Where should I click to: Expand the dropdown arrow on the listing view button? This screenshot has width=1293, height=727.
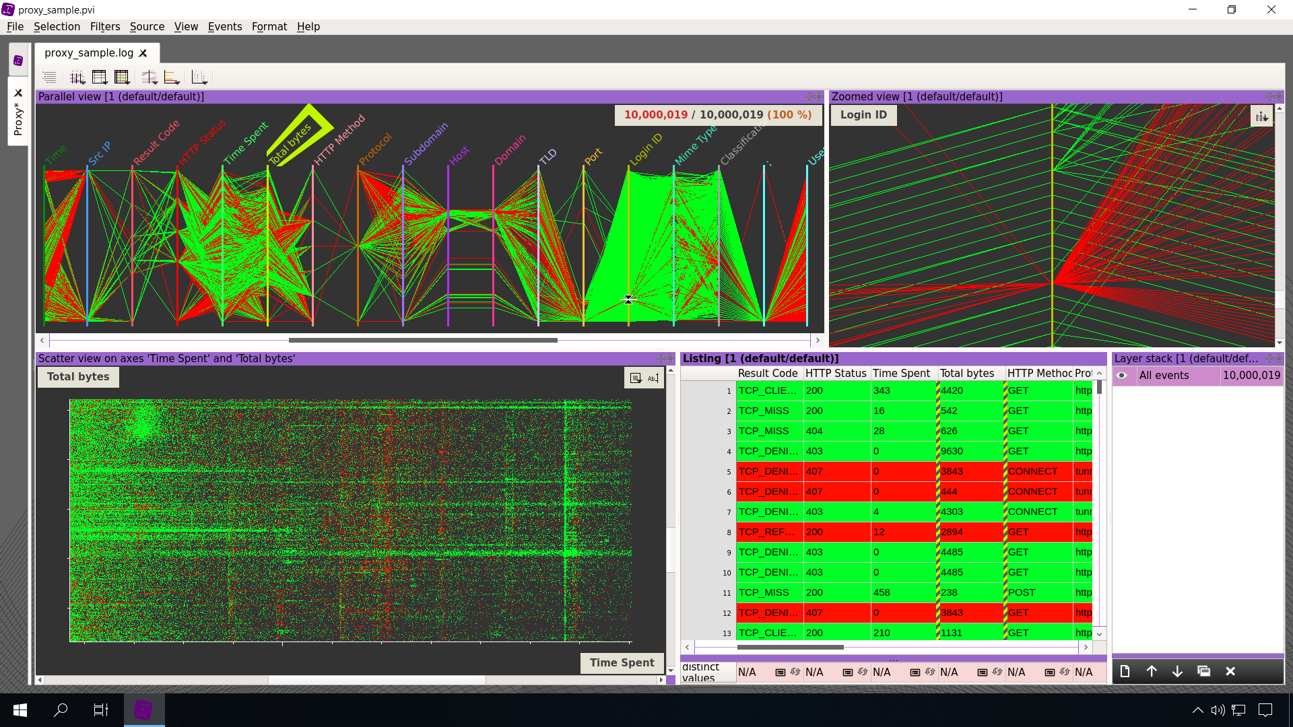click(x=106, y=83)
